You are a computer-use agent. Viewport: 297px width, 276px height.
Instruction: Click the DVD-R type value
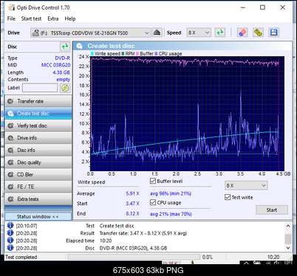(x=63, y=58)
